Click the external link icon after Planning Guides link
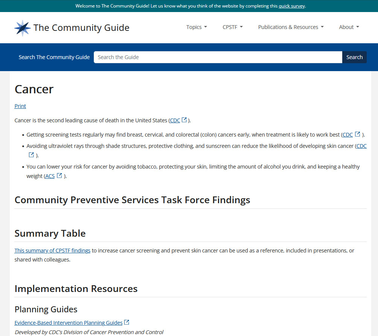The image size is (378, 336). tap(127, 322)
